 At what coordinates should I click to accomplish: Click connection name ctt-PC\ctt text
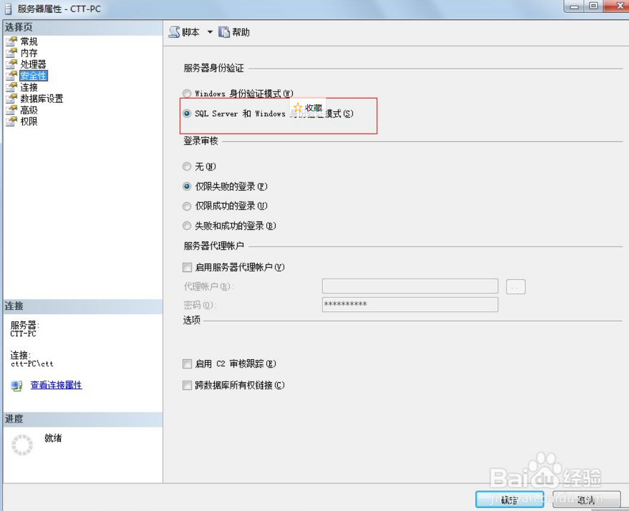[32, 364]
